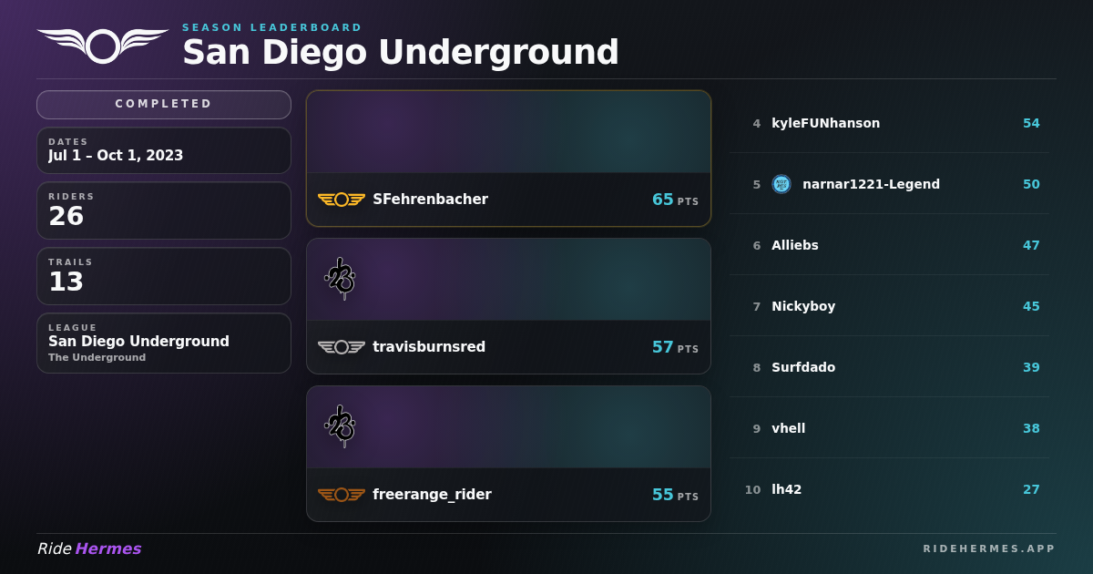Select kyleFUNhanson's rank 4 row
This screenshot has height=574, width=1093.
(x=889, y=123)
